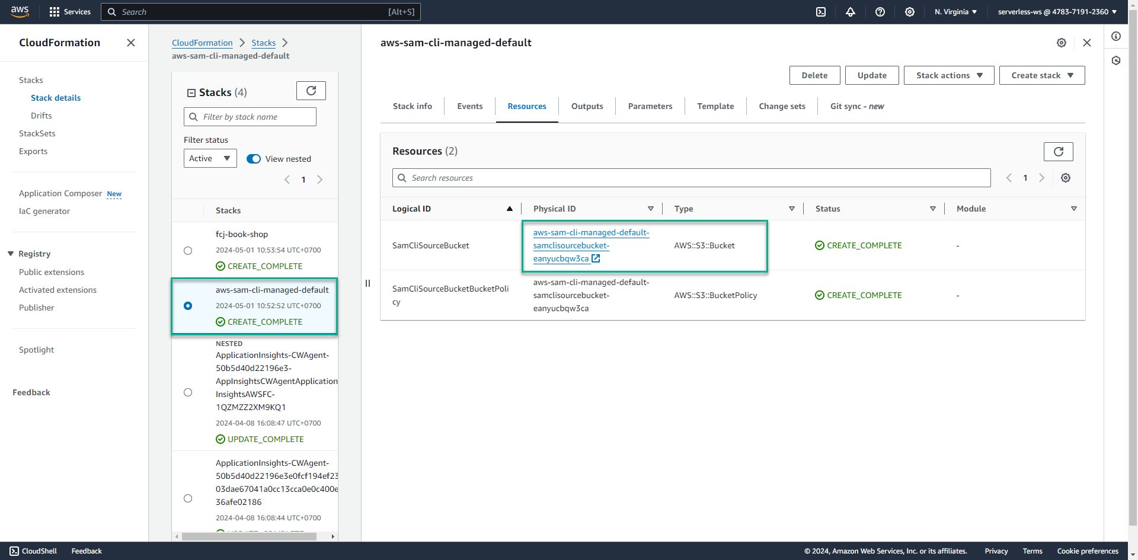The image size is (1138, 560).
Task: Click the Delete button
Action: [815, 75]
